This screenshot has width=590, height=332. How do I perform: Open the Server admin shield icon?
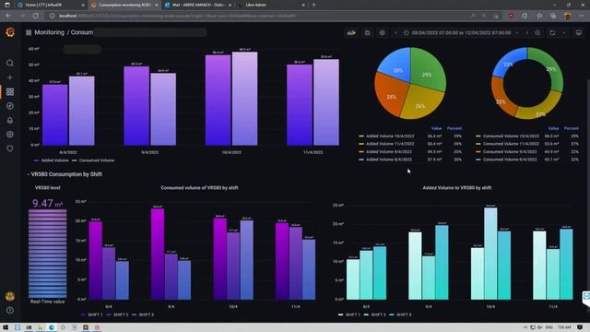10,148
